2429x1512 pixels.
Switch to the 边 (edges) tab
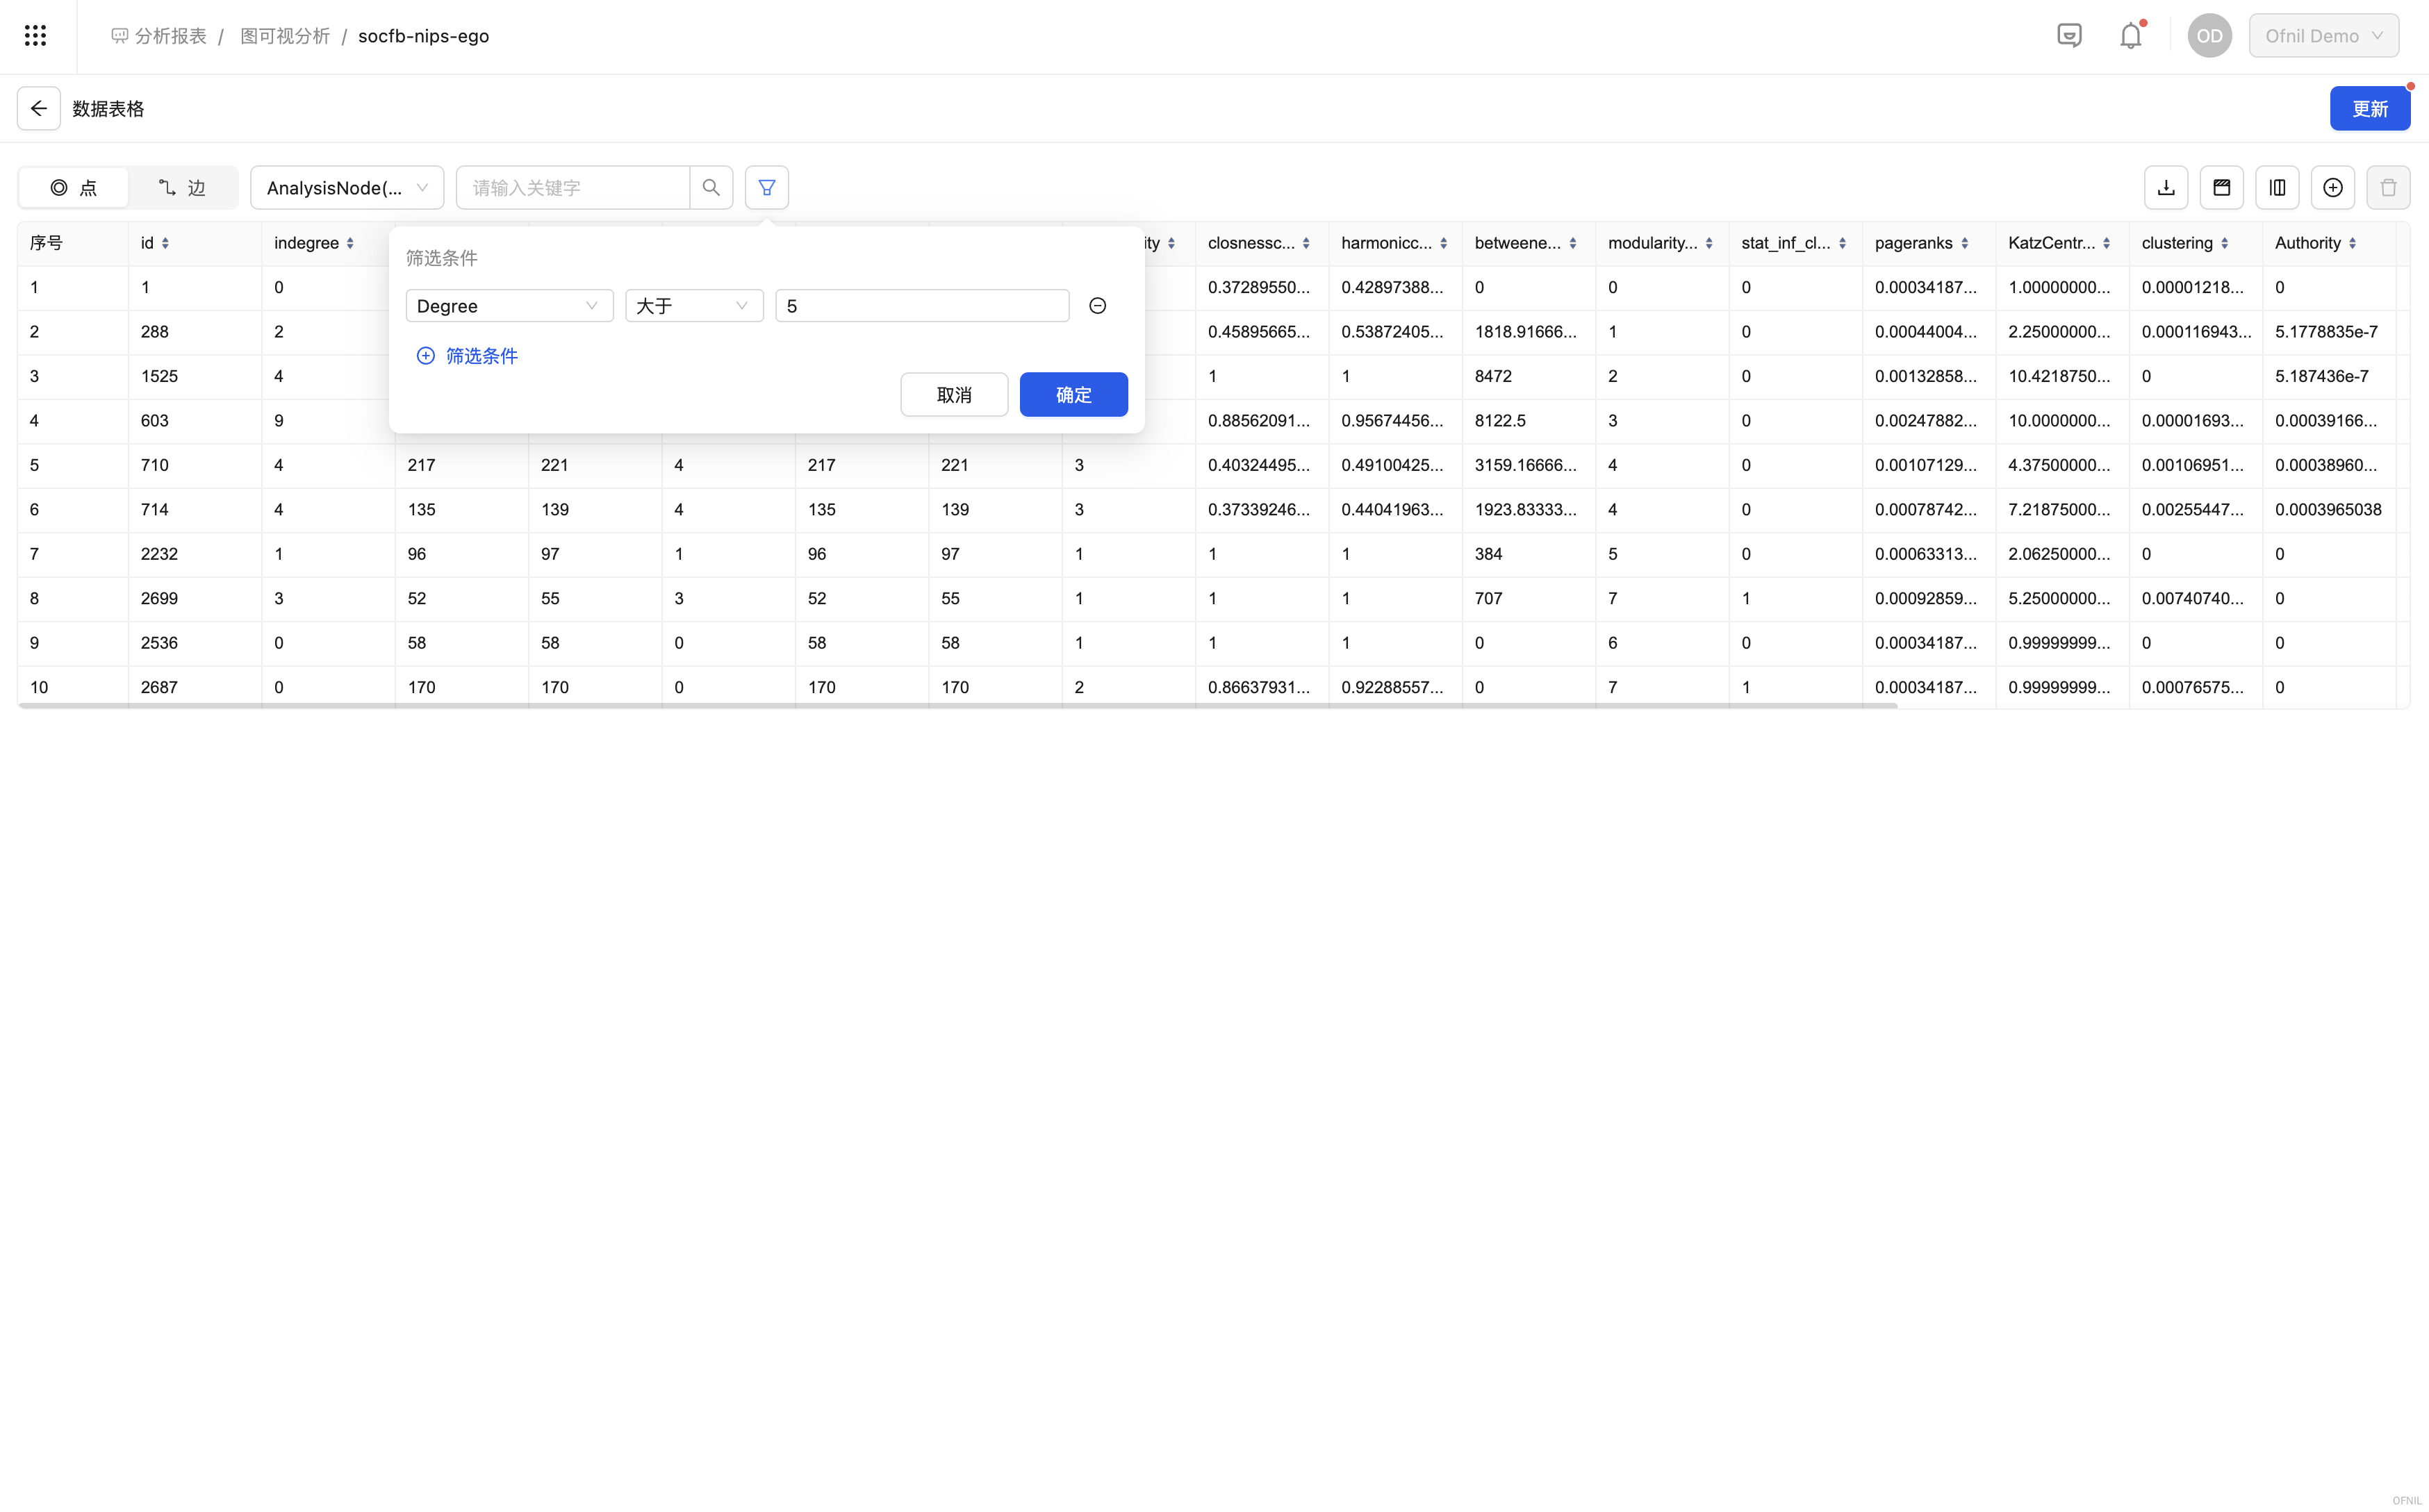coord(182,187)
